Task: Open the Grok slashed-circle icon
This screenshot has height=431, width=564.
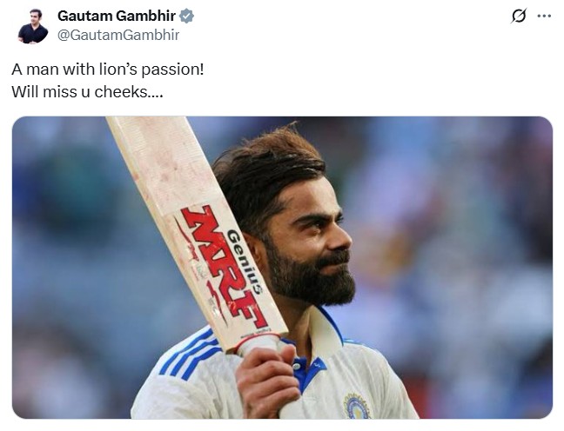Action: (519, 16)
